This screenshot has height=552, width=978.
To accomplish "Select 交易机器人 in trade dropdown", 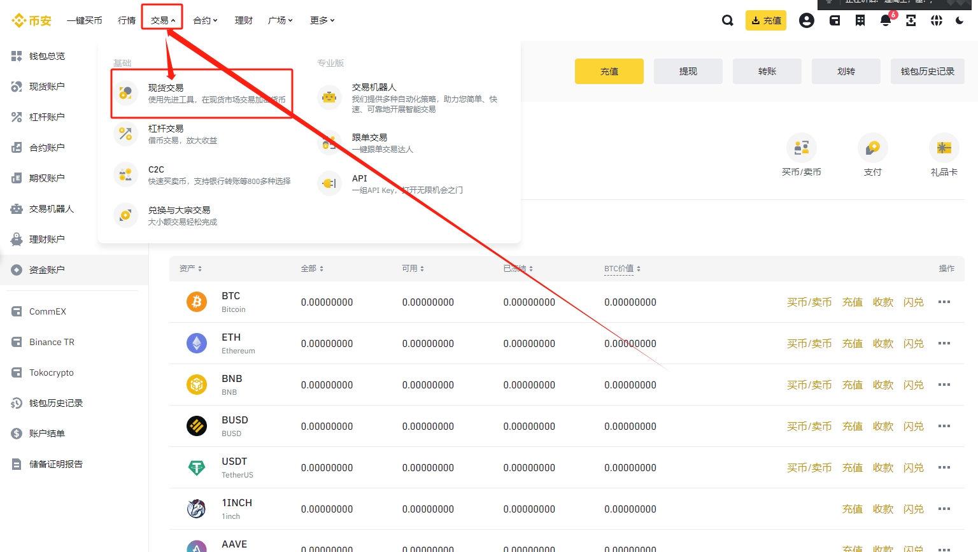I will [410, 97].
